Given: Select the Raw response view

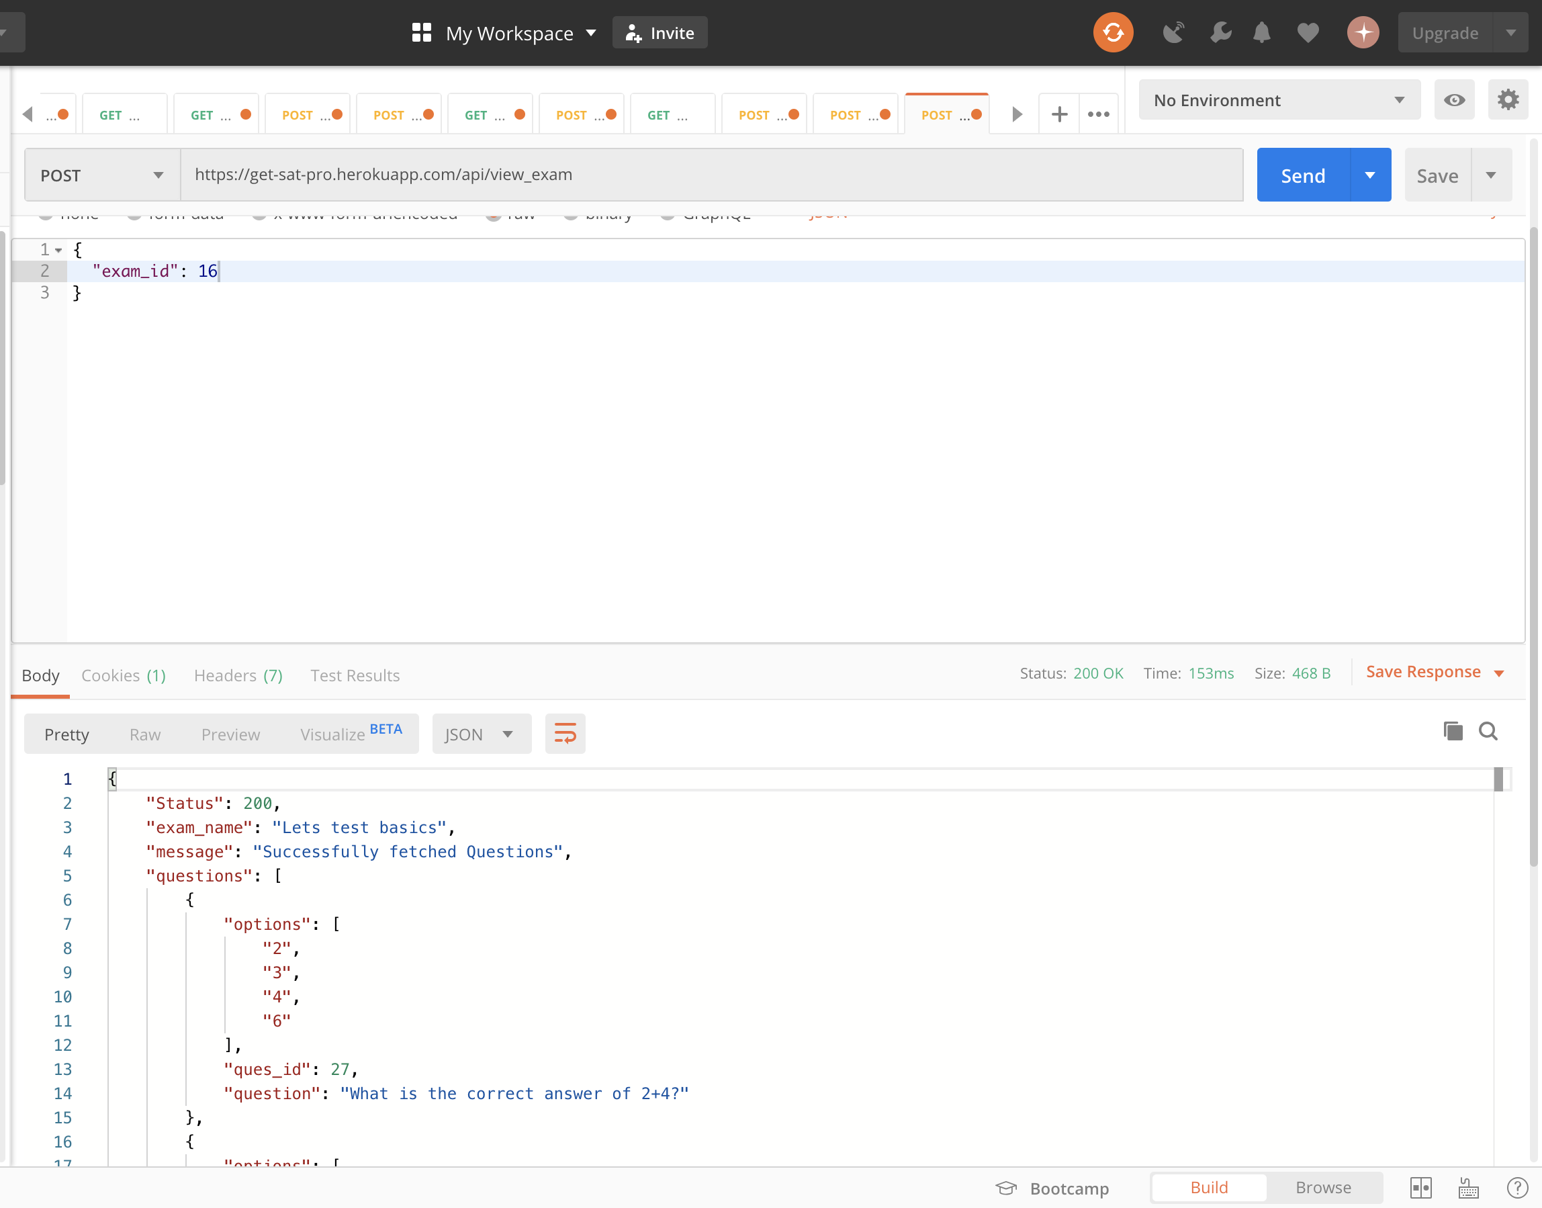Looking at the screenshot, I should click(145, 734).
